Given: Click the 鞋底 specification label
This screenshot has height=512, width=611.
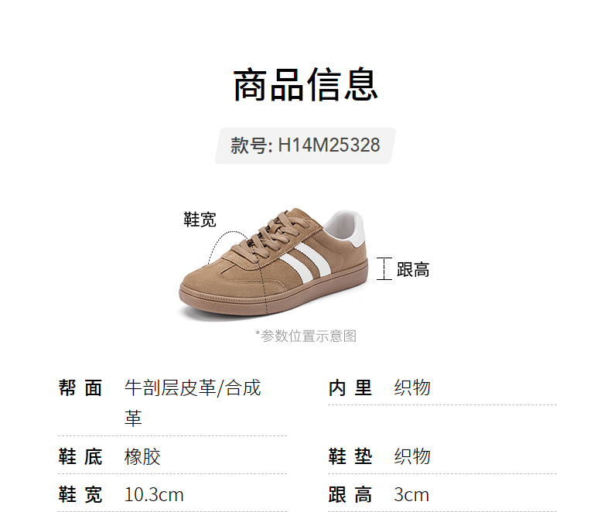Looking at the screenshot, I should coord(80,456).
